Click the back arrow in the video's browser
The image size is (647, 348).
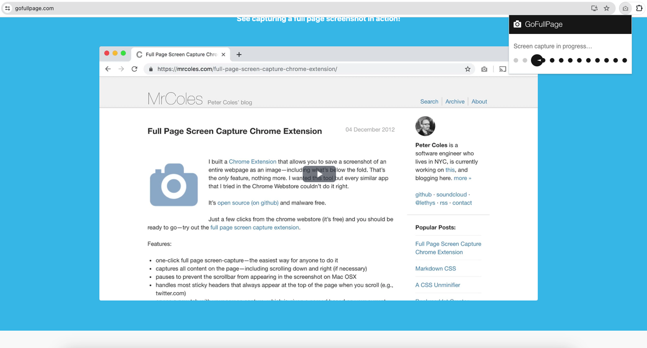[x=108, y=69]
